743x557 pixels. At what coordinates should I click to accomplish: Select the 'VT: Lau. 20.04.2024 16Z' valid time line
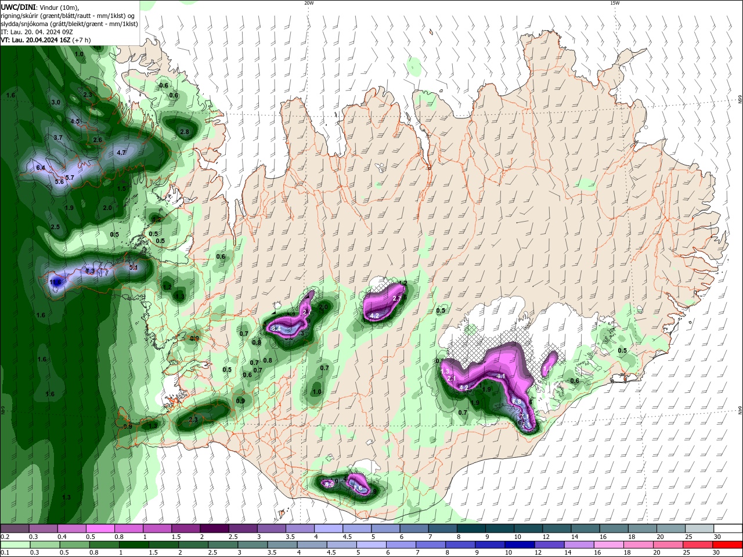(x=35, y=39)
